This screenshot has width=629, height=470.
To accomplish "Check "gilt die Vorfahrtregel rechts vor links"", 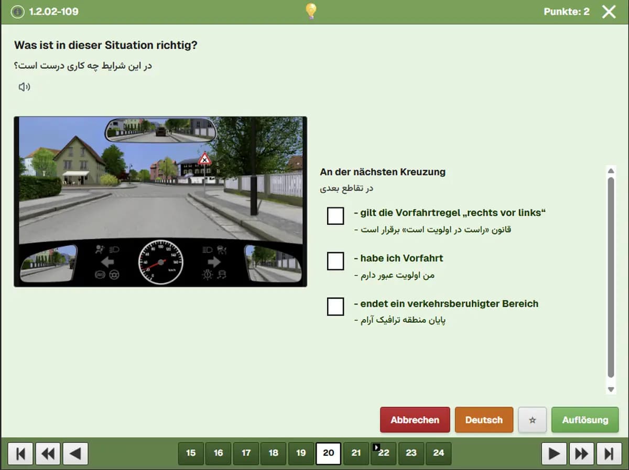I will tap(335, 216).
